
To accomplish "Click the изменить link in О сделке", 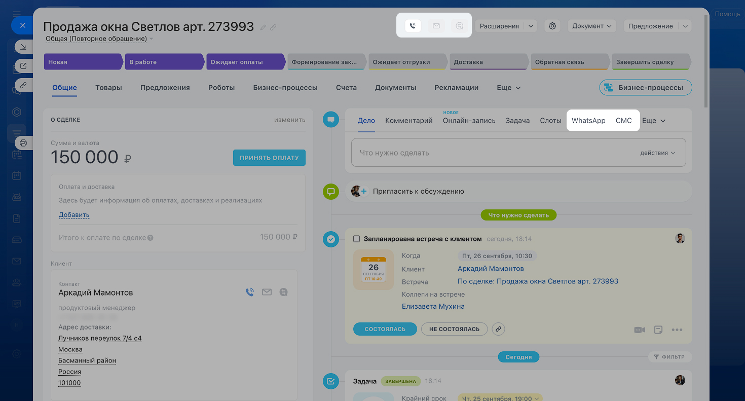I will tap(290, 120).
